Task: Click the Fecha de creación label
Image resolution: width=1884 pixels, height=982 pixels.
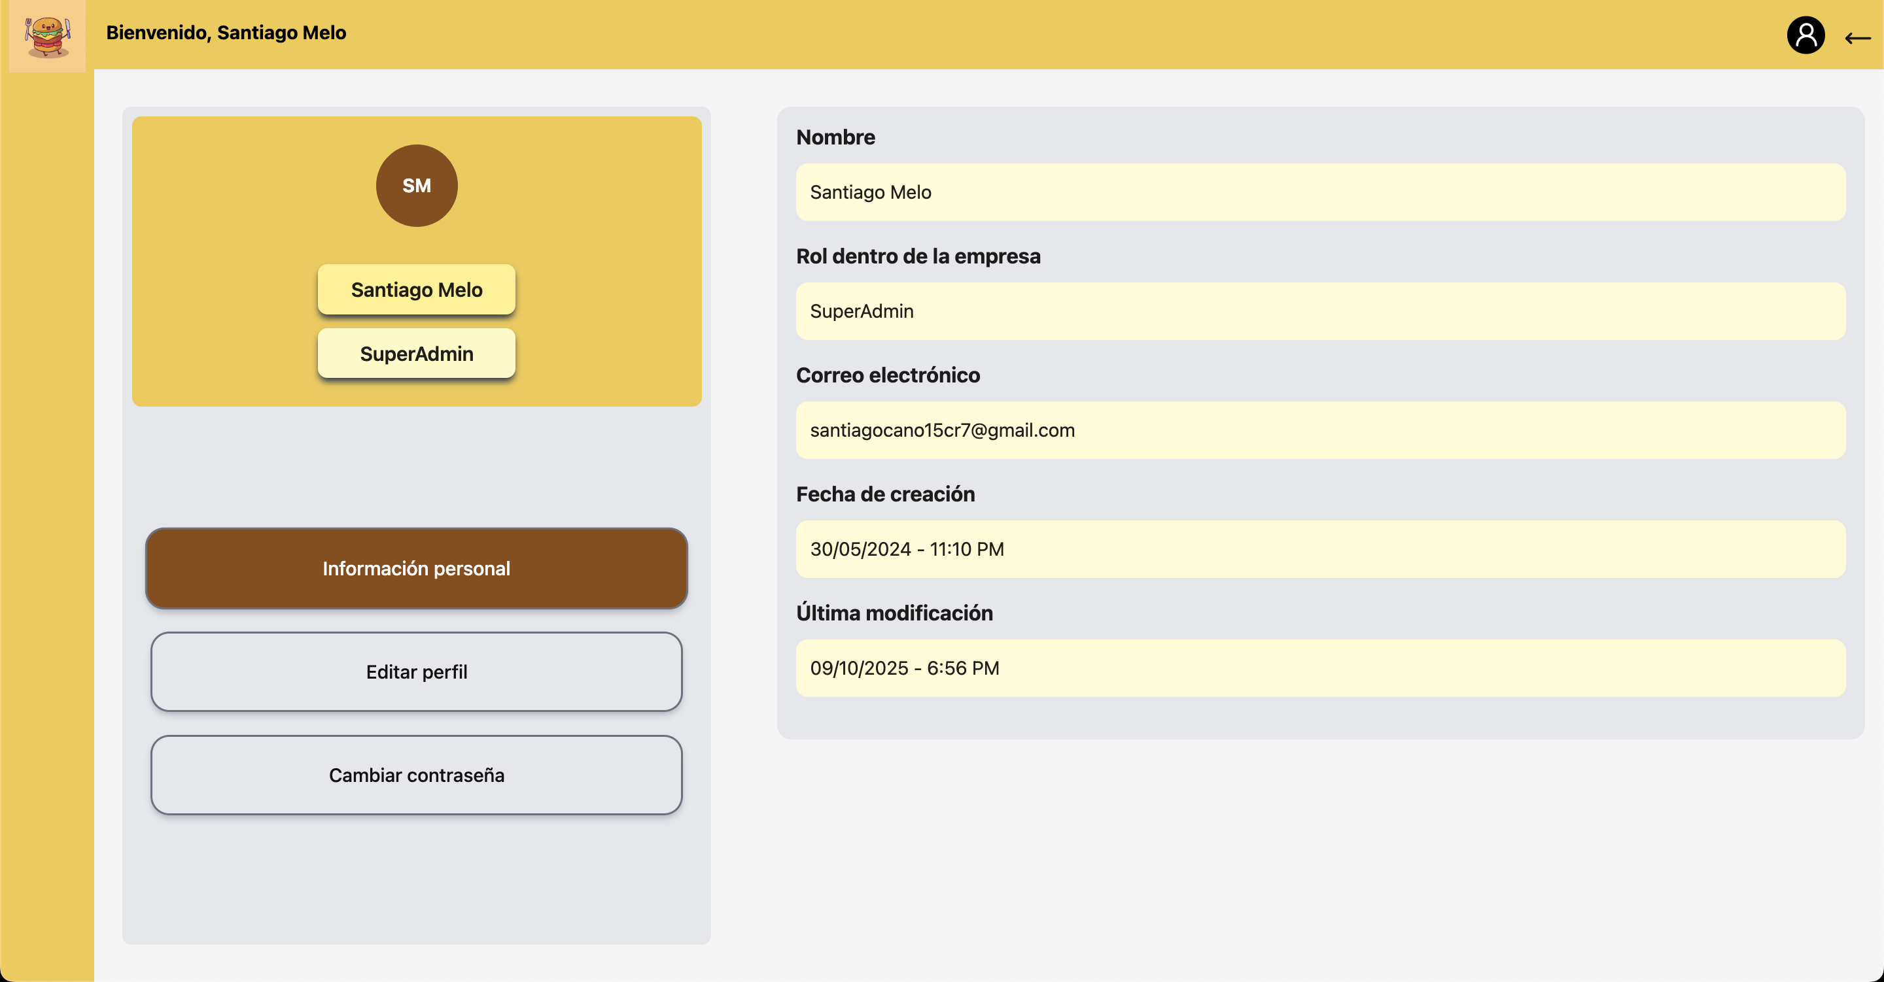Action: 885,494
